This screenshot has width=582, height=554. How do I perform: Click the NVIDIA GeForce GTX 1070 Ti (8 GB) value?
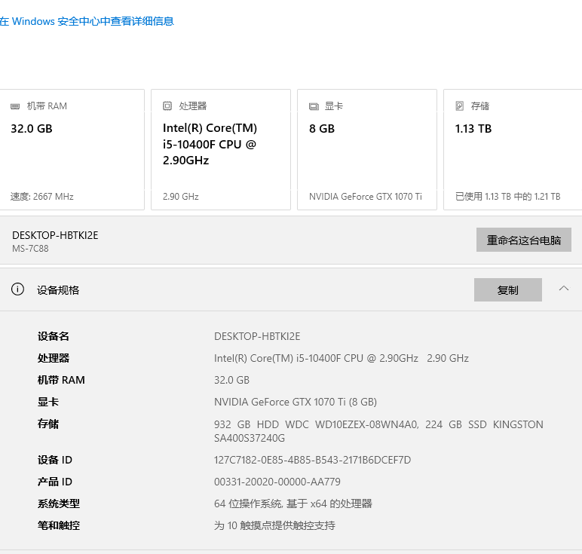(x=295, y=402)
